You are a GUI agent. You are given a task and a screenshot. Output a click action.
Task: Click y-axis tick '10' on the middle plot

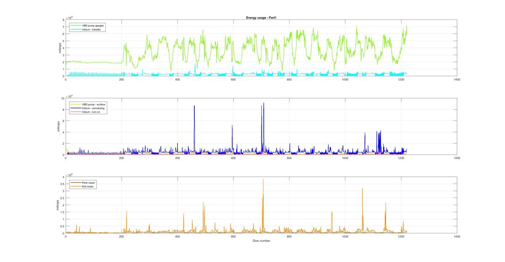tap(62, 98)
